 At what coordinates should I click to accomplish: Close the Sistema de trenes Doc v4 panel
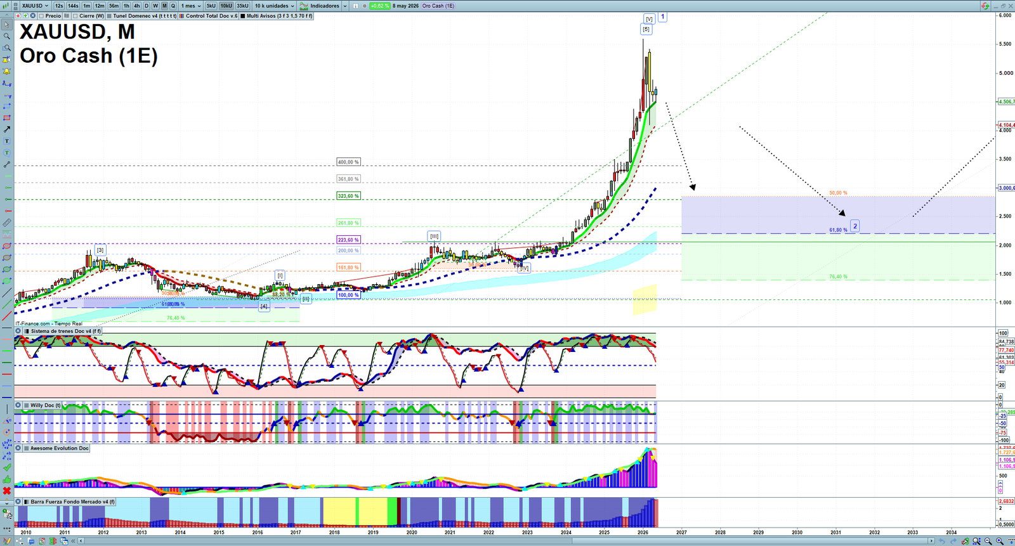[x=18, y=331]
